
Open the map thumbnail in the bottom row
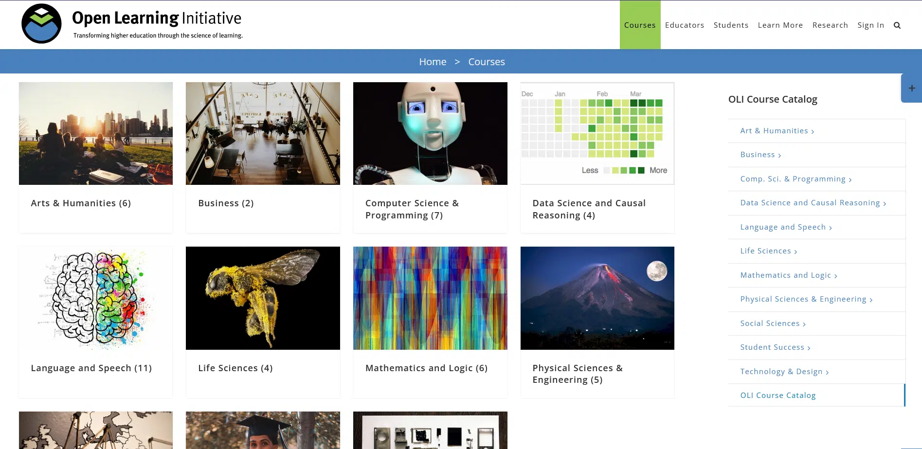[96, 430]
